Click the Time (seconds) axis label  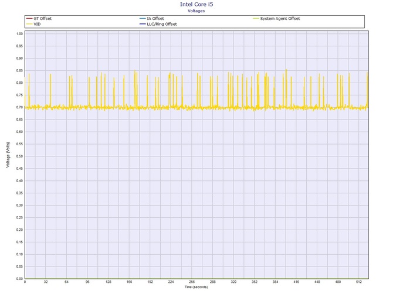(x=196, y=287)
